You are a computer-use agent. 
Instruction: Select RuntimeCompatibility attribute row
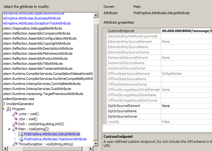pyautogui.click(x=48, y=79)
